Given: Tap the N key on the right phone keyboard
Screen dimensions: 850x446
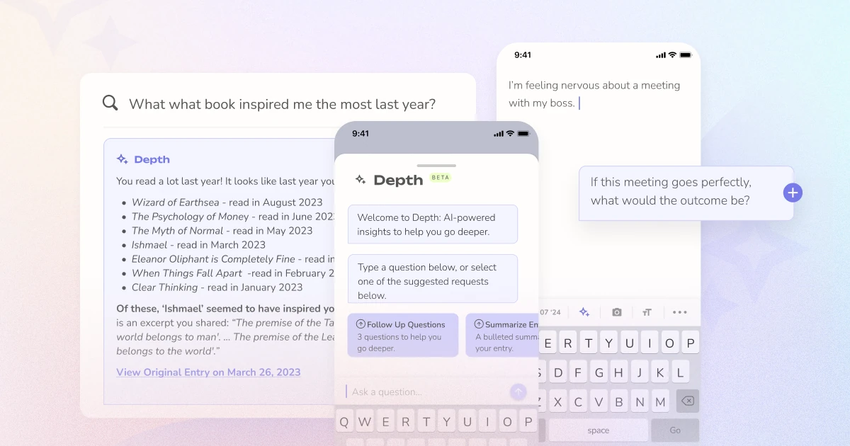Looking at the screenshot, I should click(640, 401).
